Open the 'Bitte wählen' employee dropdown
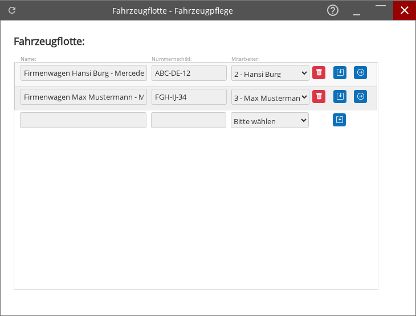 (270, 120)
